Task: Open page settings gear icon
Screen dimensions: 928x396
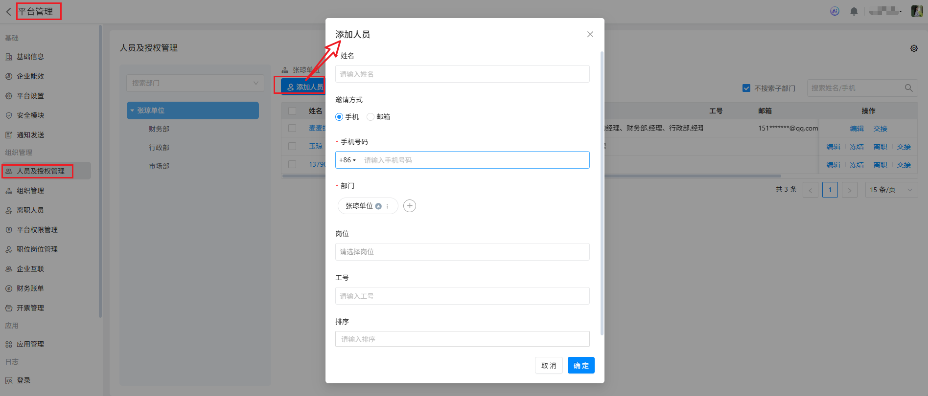Action: click(914, 48)
